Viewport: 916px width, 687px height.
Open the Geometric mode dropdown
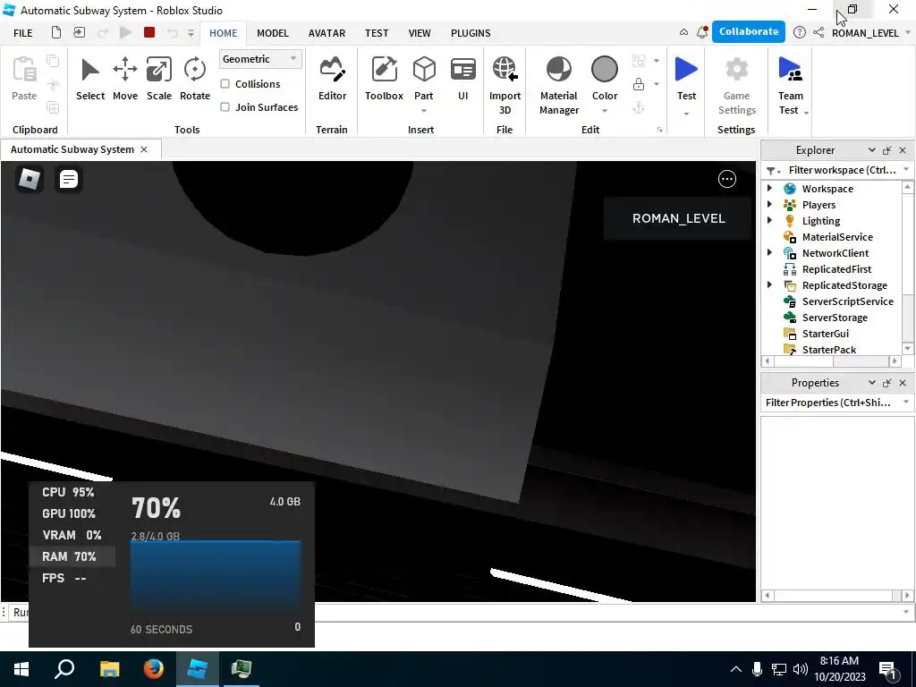[260, 59]
